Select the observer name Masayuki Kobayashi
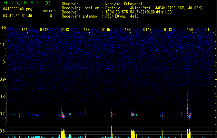217x138 pixels. tap(124, 4)
